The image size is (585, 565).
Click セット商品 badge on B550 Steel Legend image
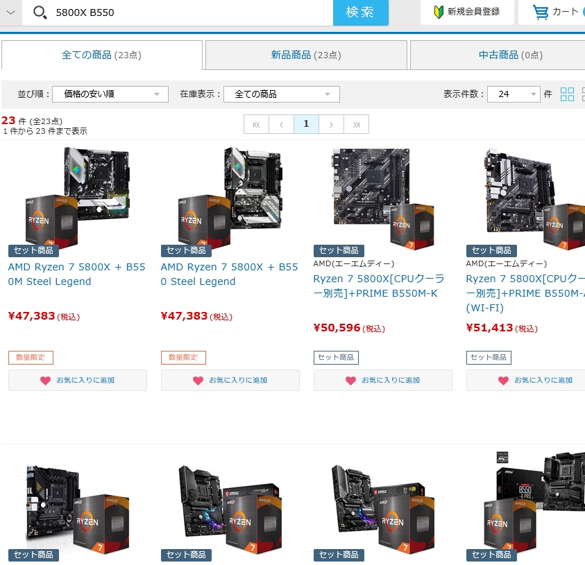[x=186, y=250]
